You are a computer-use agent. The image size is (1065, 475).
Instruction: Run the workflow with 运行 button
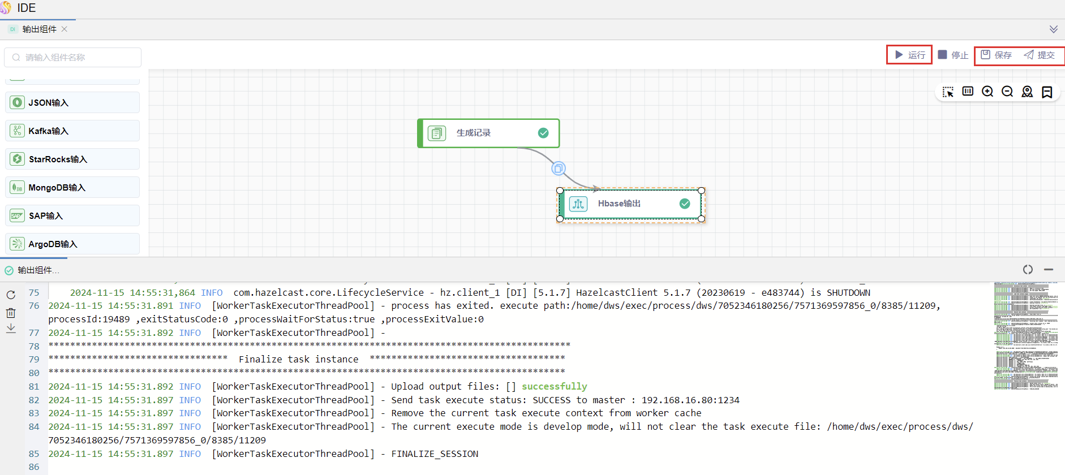coord(910,55)
